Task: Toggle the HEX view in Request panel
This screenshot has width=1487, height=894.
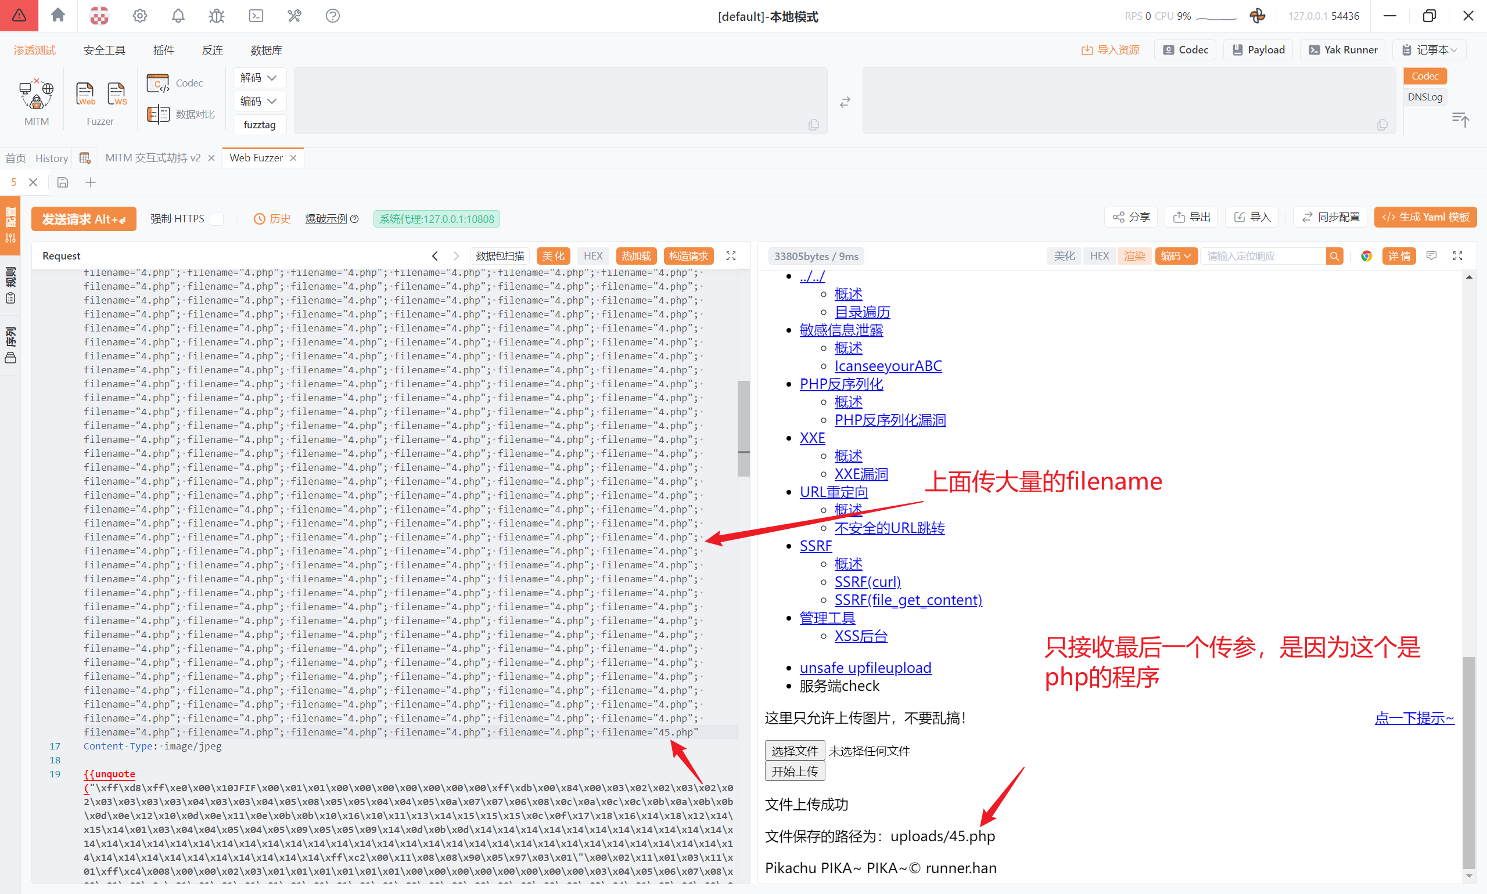Action: pyautogui.click(x=592, y=256)
